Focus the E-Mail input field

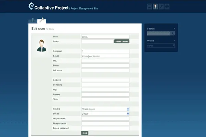pyautogui.click(x=105, y=56)
